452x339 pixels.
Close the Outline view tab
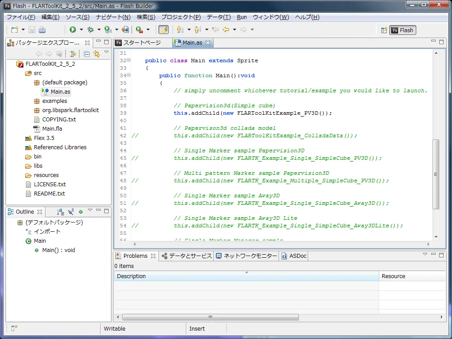click(40, 212)
